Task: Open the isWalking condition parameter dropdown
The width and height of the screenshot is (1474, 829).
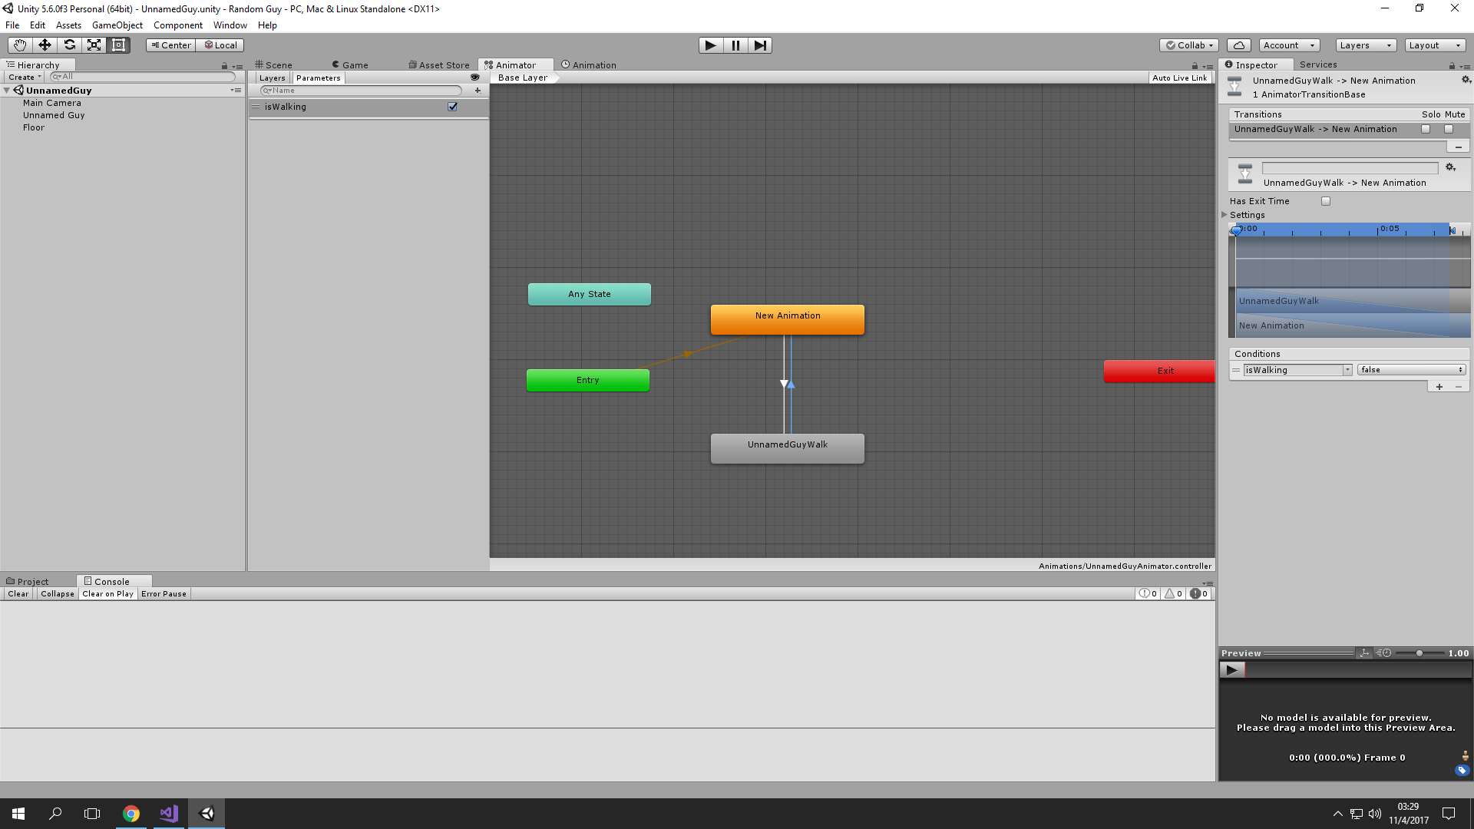Action: 1297,370
